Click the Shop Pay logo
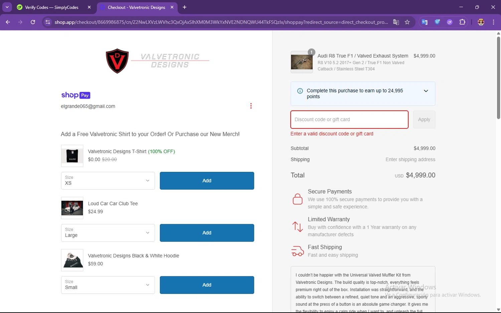 pyautogui.click(x=76, y=95)
